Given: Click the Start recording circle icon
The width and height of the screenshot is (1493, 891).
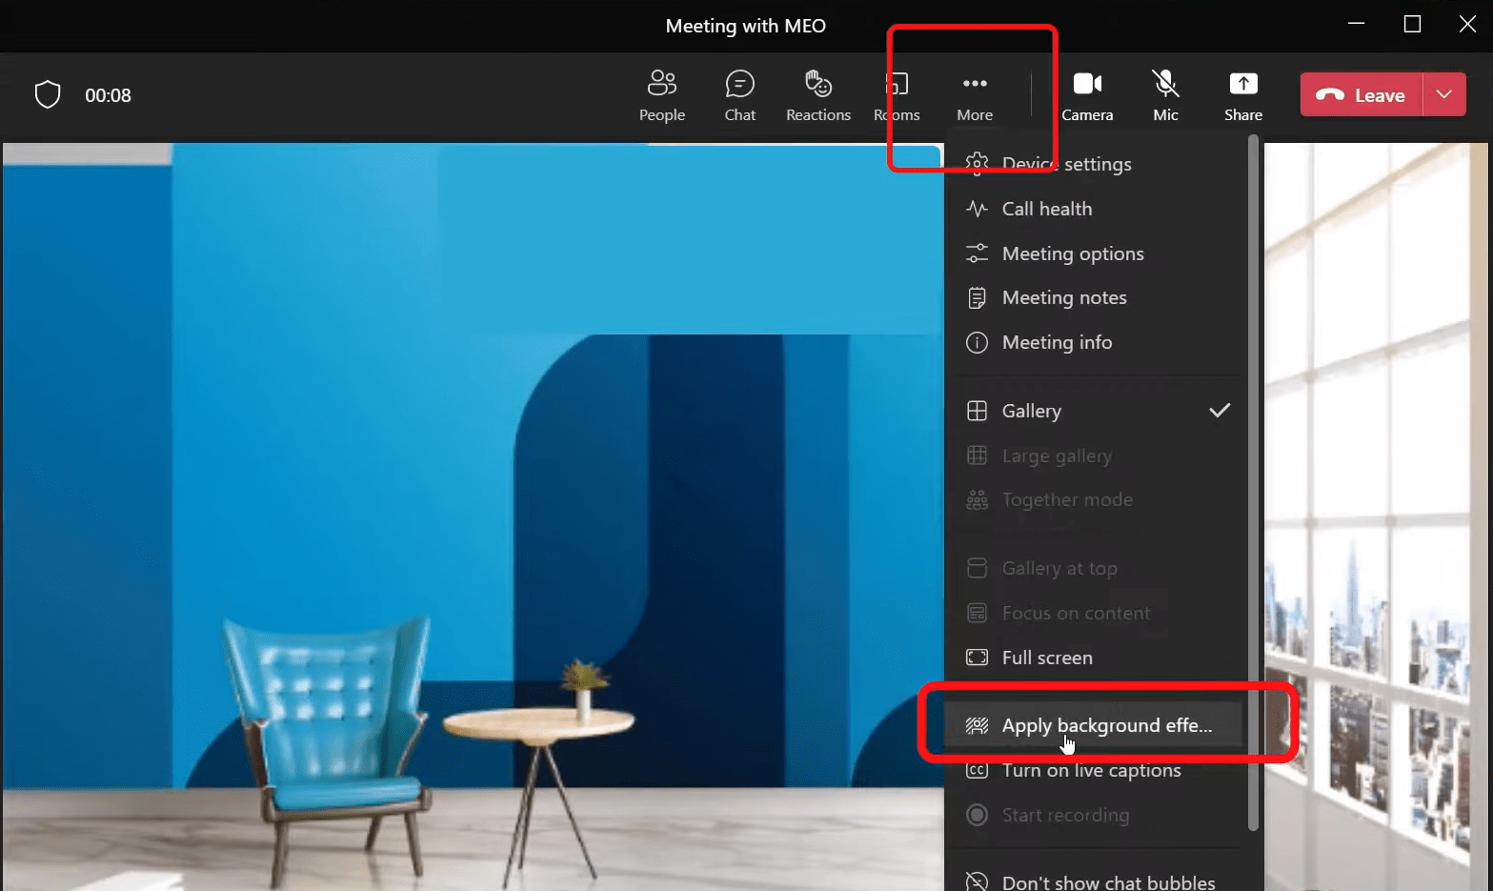Looking at the screenshot, I should pyautogui.click(x=977, y=815).
